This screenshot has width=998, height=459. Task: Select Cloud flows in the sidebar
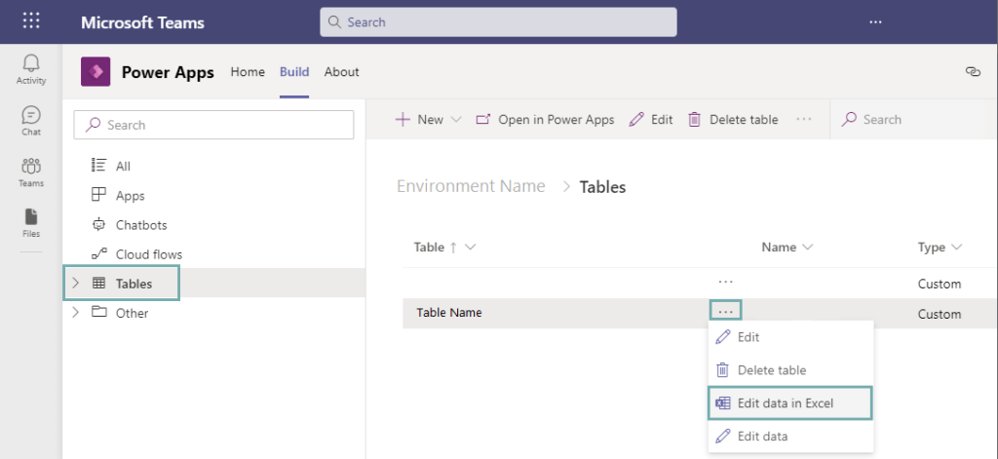(148, 254)
